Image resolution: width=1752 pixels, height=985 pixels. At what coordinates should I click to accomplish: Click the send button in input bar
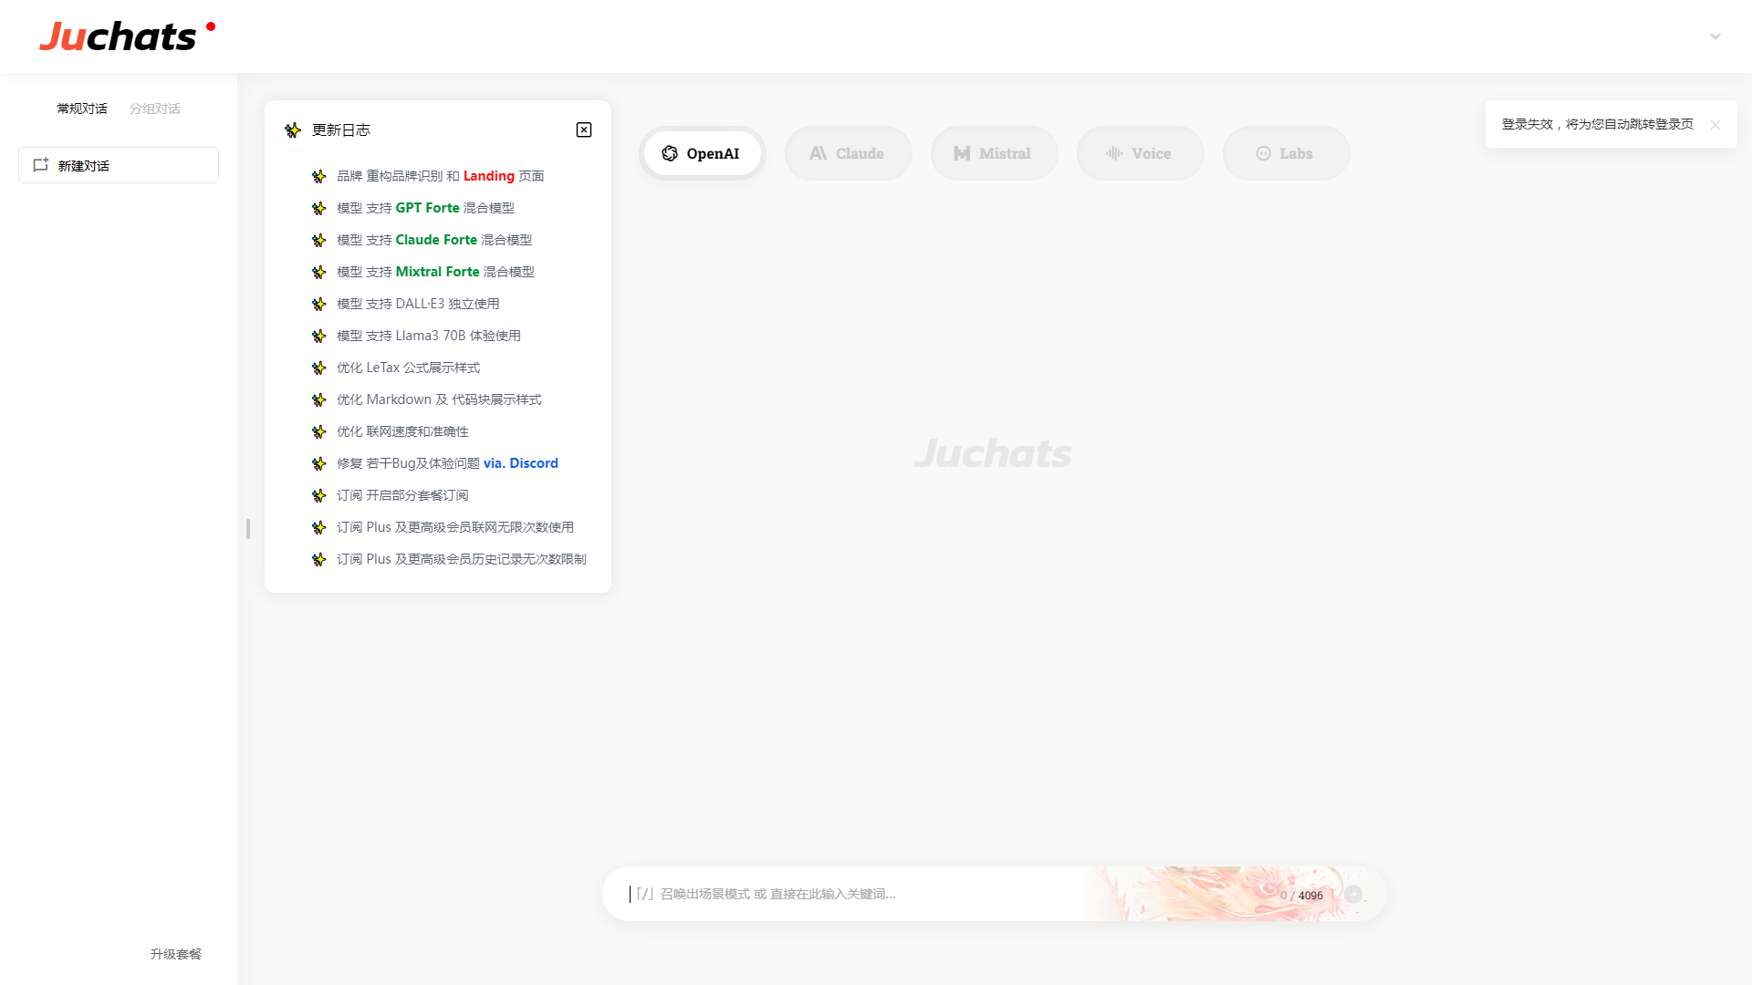[1353, 895]
